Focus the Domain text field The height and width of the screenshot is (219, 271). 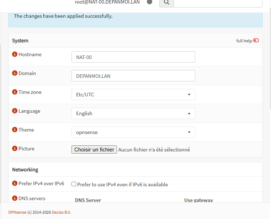pos(133,76)
